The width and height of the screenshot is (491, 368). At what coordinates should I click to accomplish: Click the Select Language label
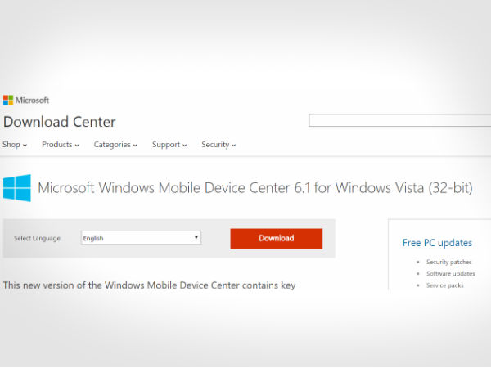click(38, 238)
